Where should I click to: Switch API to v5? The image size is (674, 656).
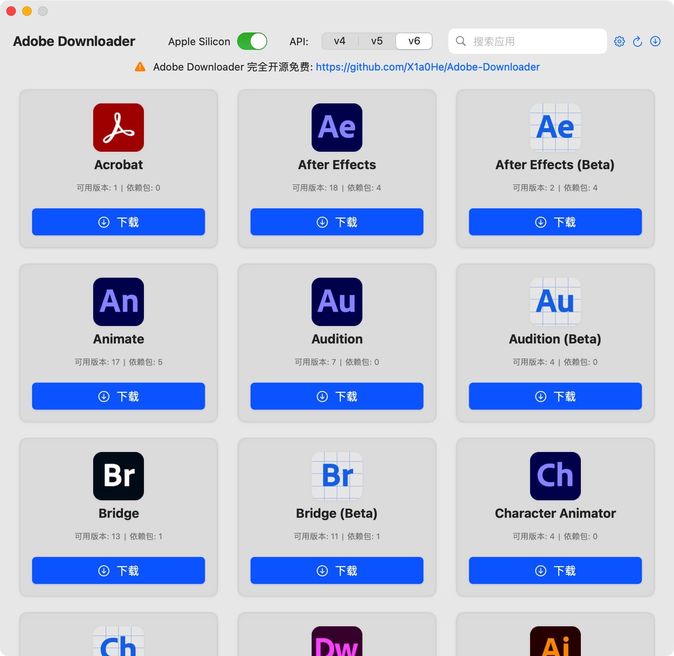(x=377, y=41)
